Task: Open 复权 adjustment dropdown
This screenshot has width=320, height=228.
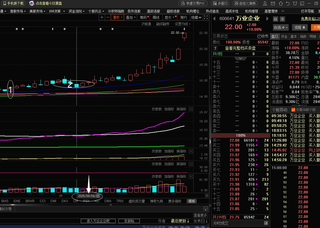Action: click(117, 17)
